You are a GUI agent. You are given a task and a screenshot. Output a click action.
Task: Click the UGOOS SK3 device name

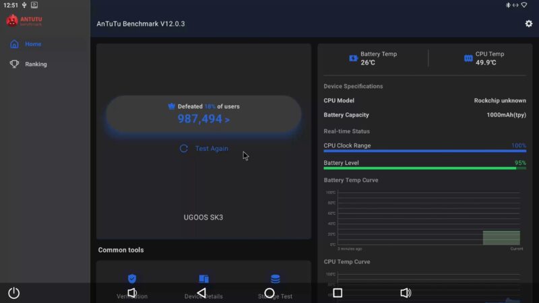click(203, 217)
